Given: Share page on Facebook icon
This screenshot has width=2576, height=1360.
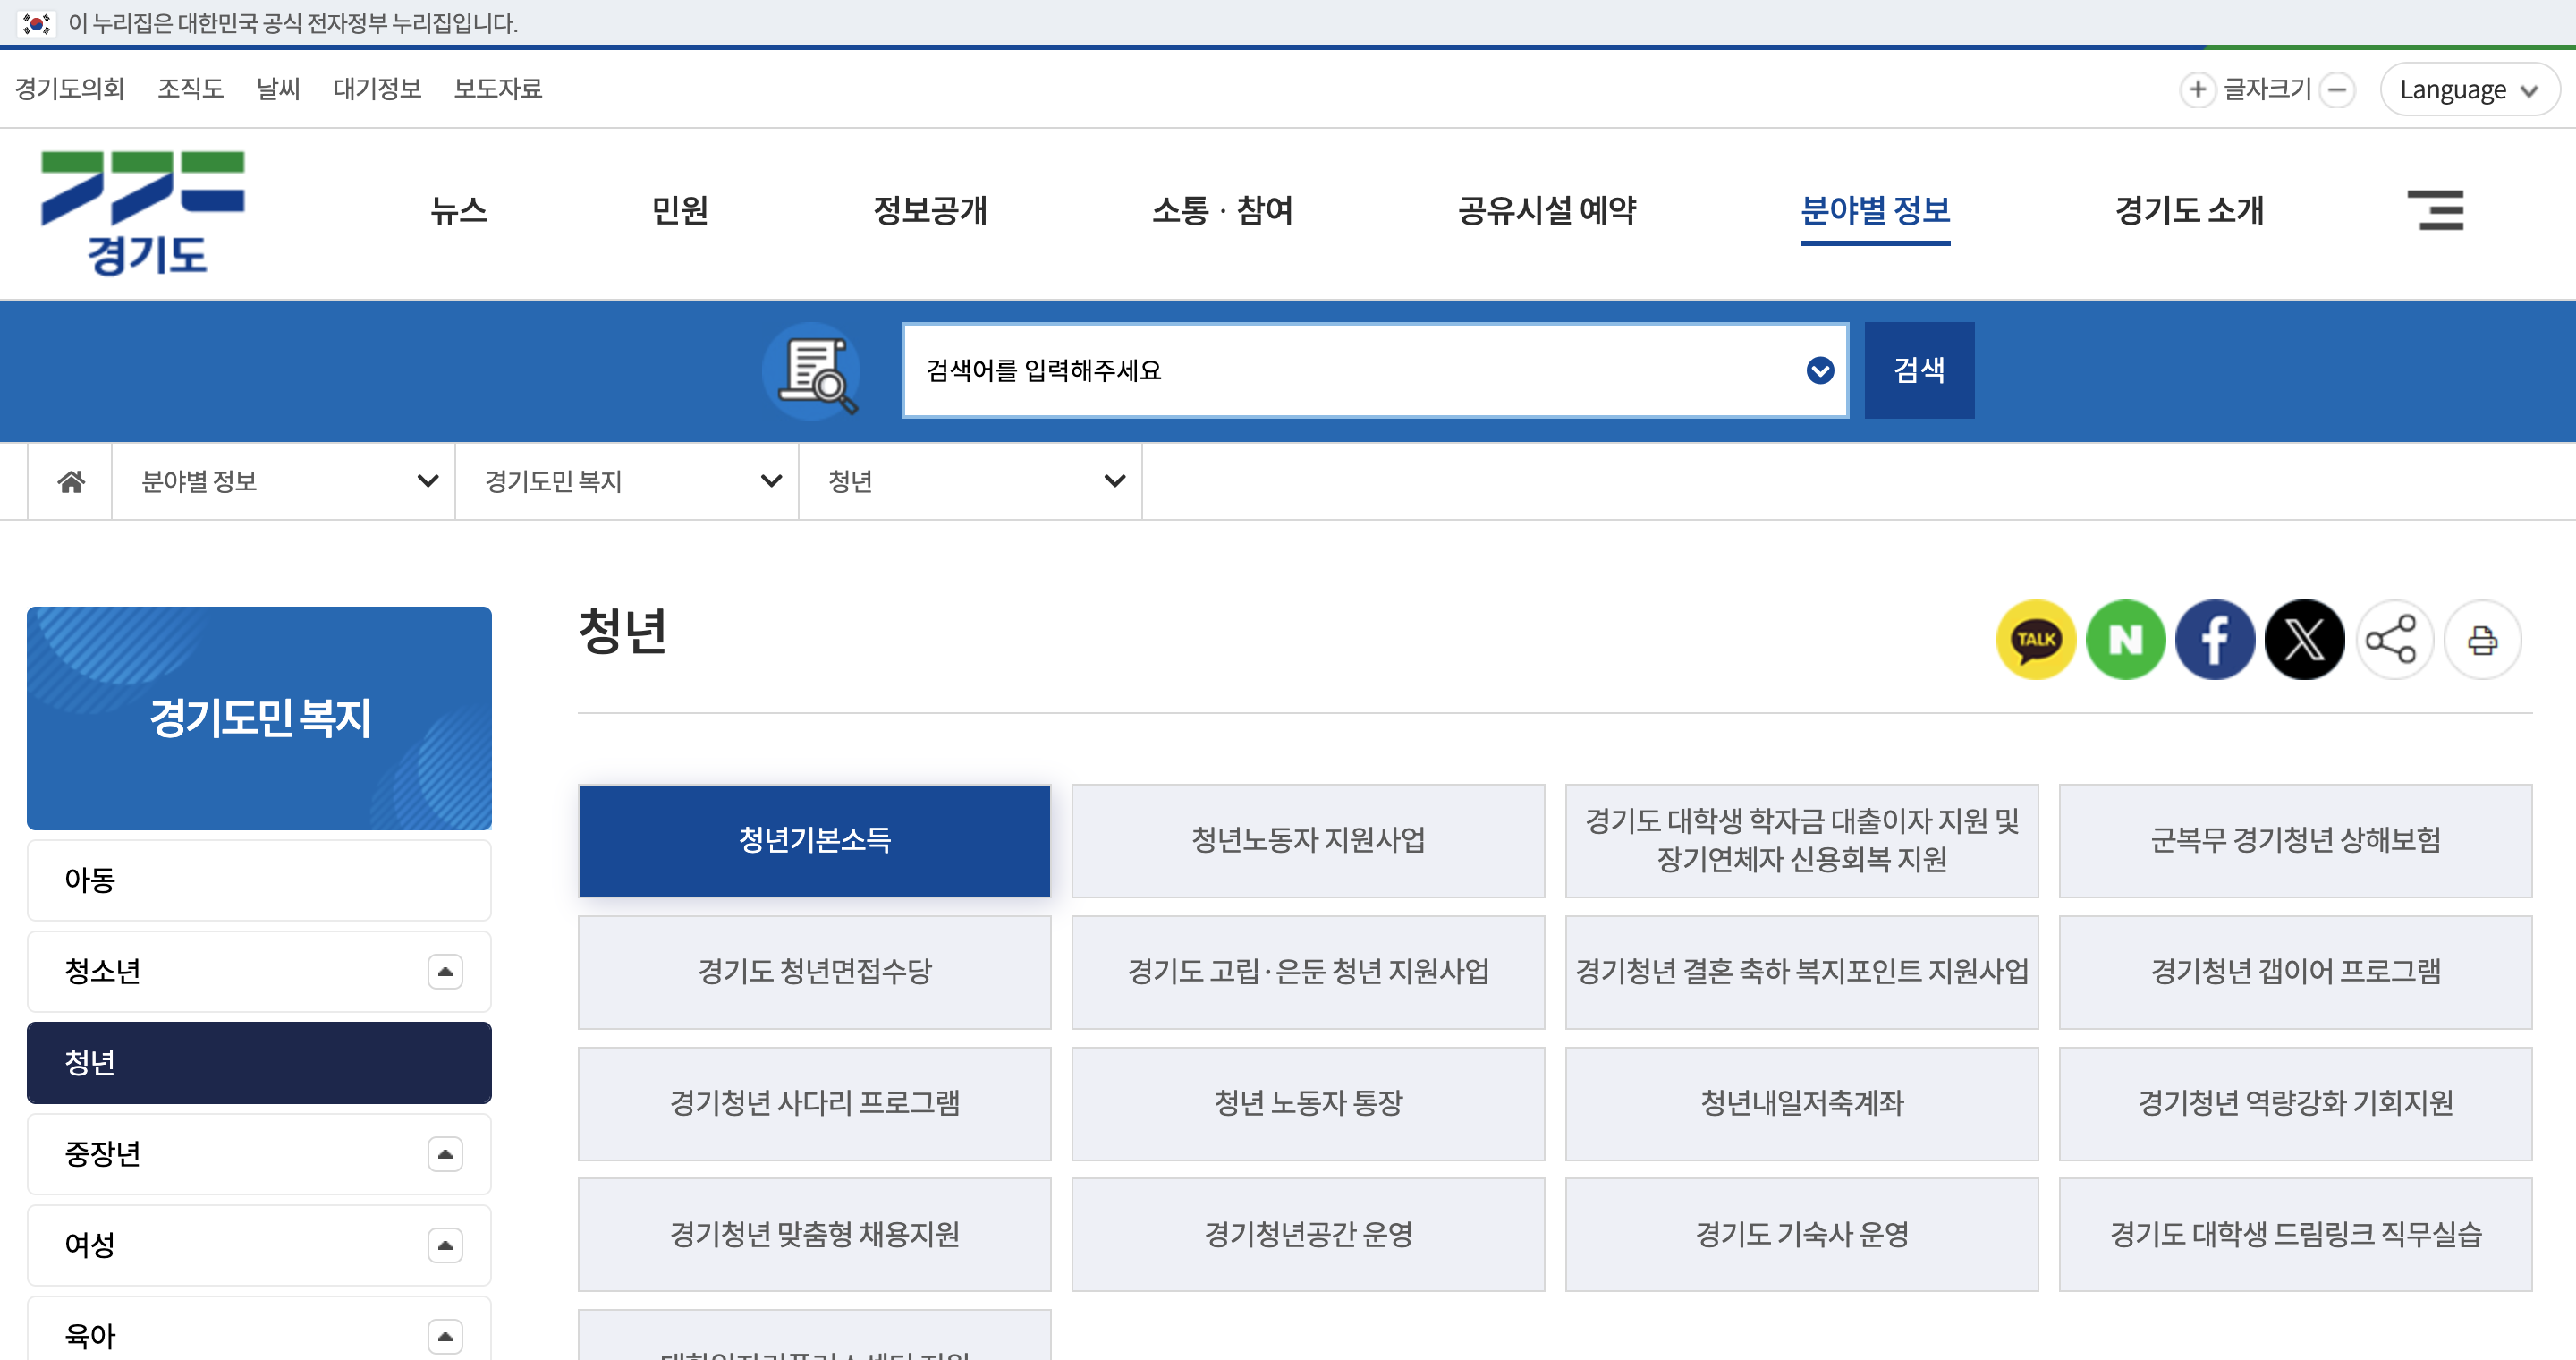Looking at the screenshot, I should pyautogui.click(x=2215, y=640).
